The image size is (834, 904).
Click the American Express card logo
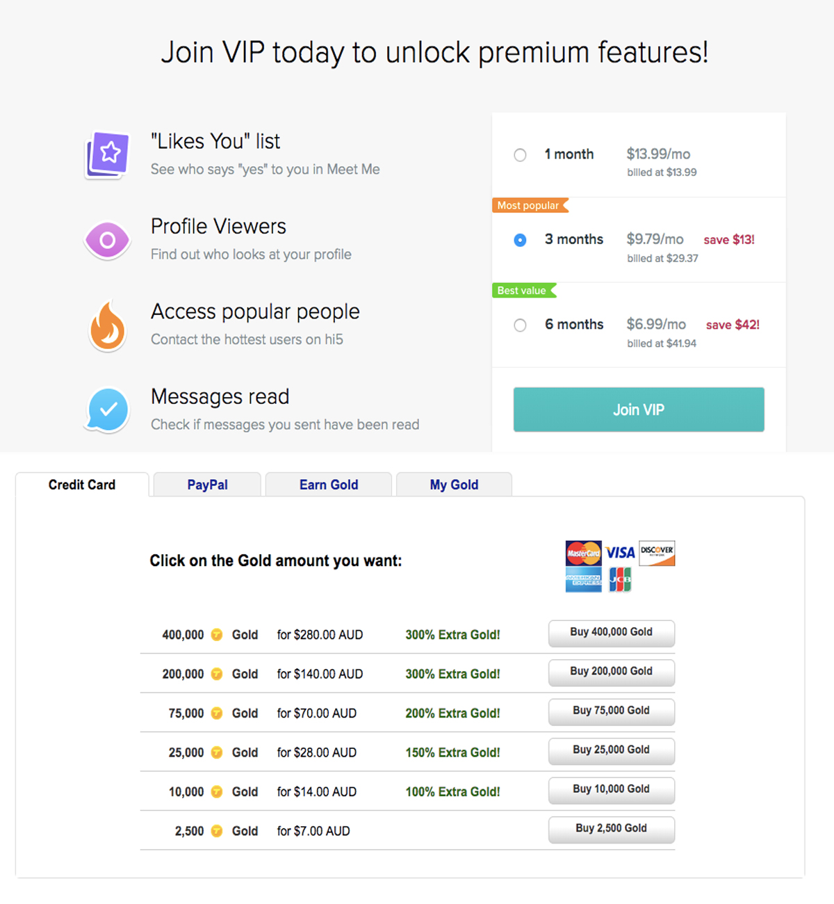583,580
